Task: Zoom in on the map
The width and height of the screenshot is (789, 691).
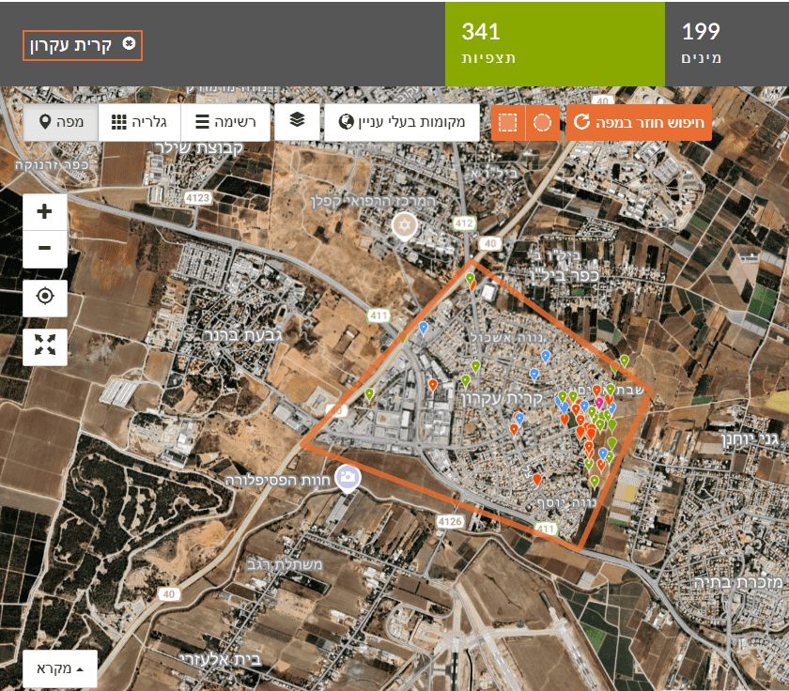Action: [x=44, y=211]
